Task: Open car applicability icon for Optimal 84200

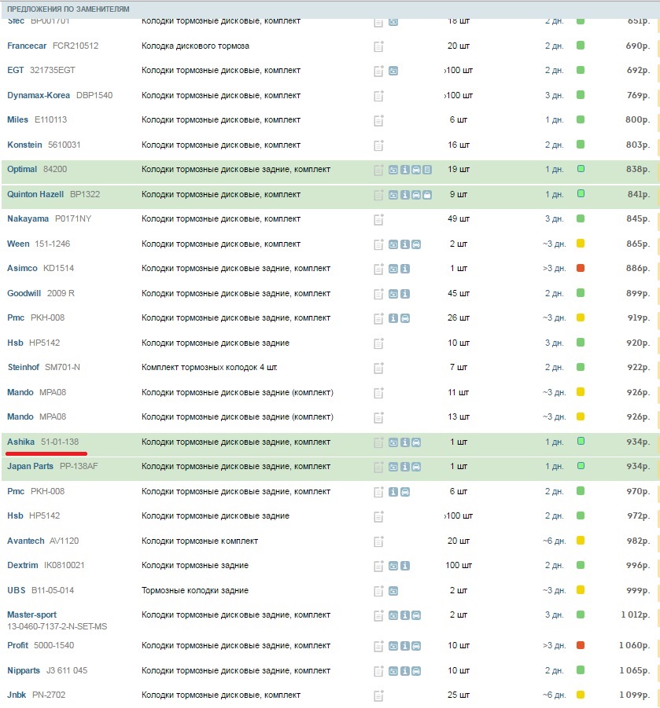Action: (x=416, y=170)
